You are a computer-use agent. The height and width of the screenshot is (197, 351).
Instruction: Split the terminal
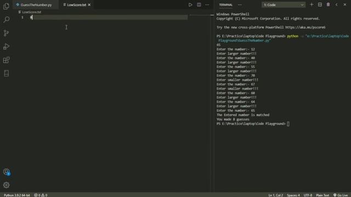pyautogui.click(x=320, y=5)
